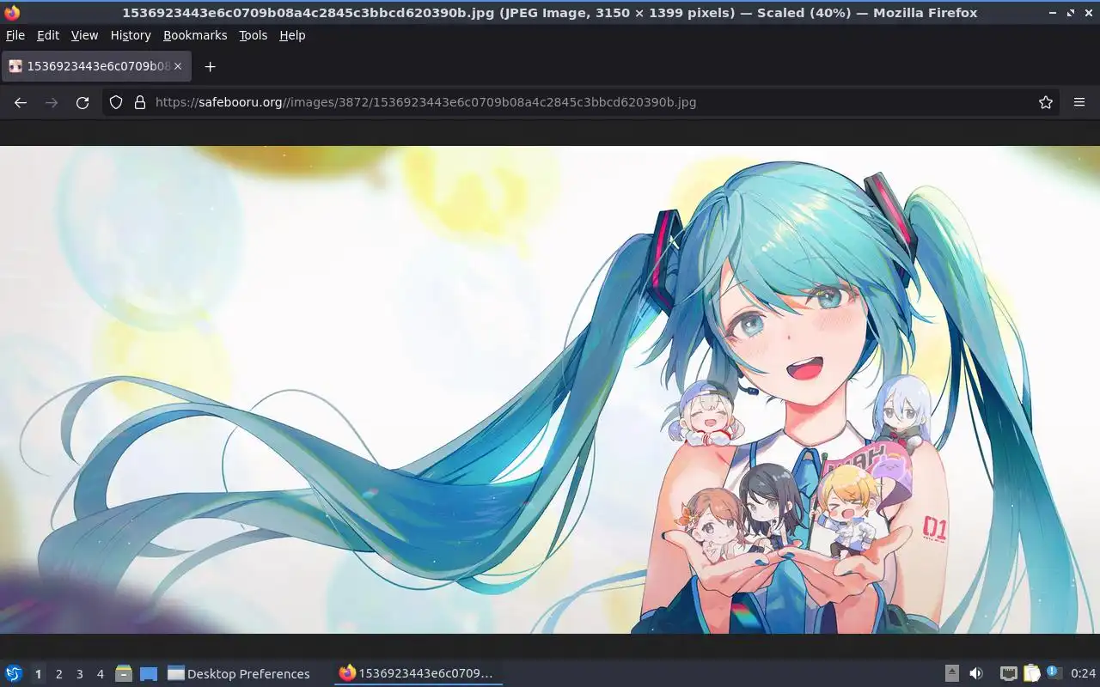View site security padlock information

coord(140,102)
